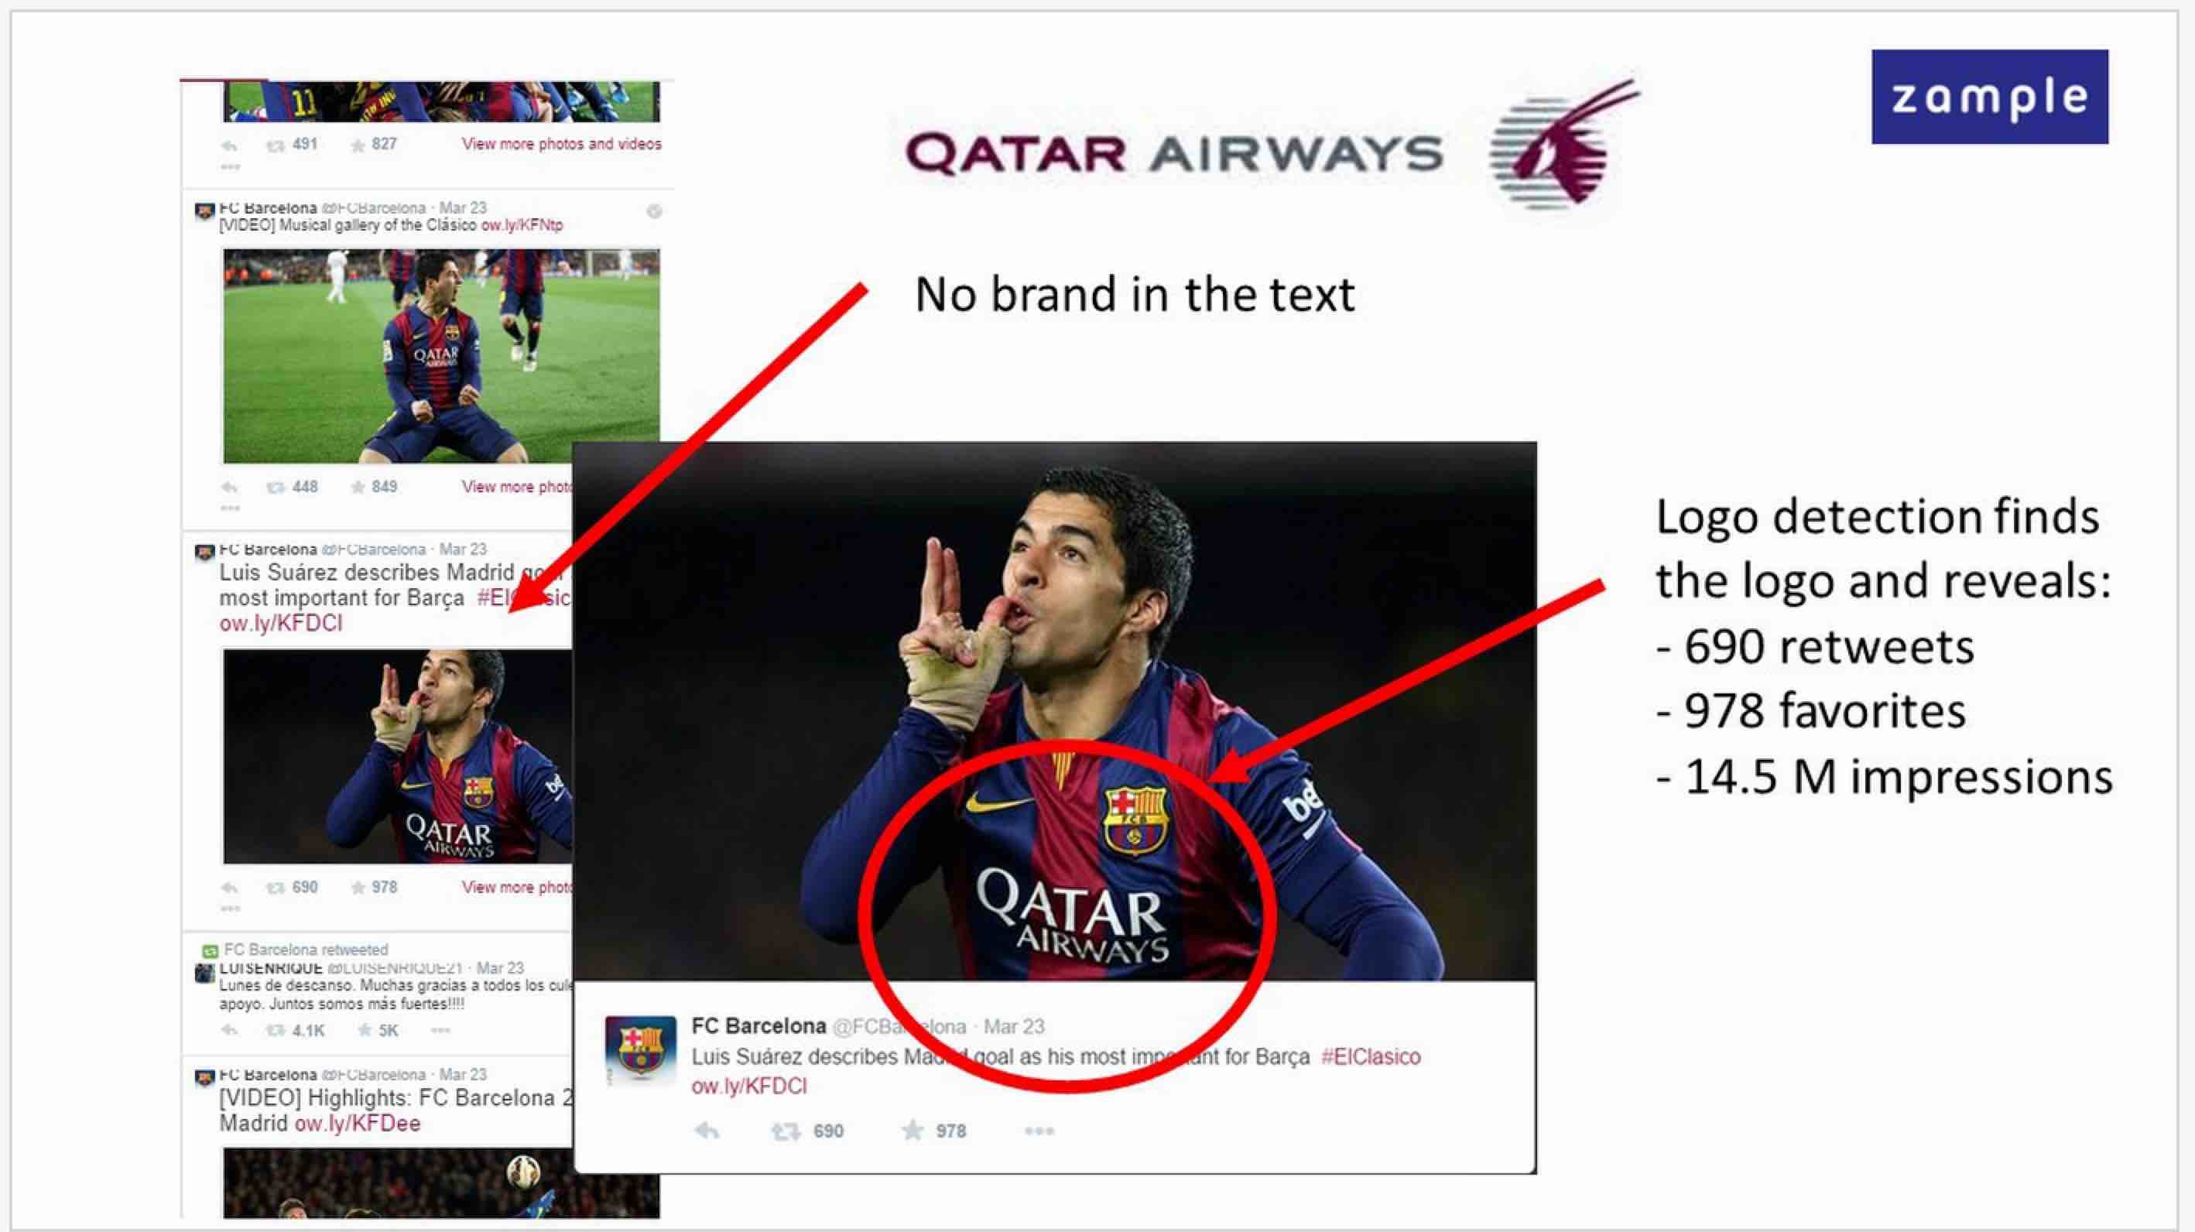The image size is (2195, 1232).
Task: Click the zample logo badge
Action: pos(1989,96)
